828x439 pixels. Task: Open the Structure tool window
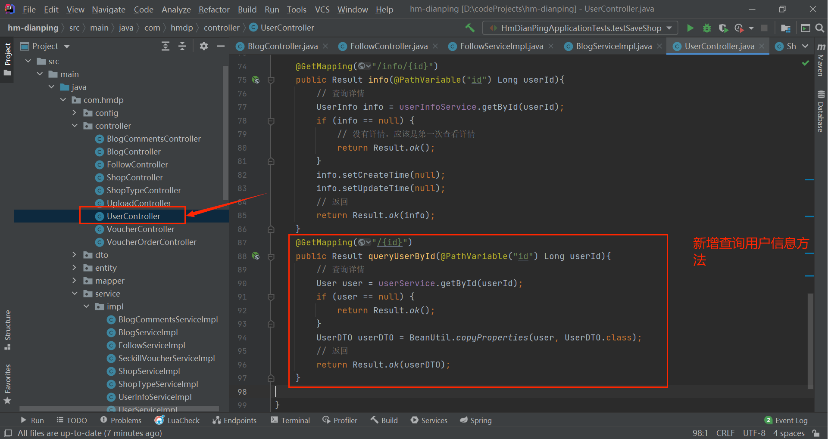pyautogui.click(x=7, y=329)
